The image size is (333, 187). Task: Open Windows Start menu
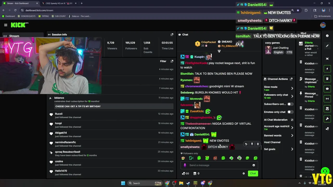[123, 183]
